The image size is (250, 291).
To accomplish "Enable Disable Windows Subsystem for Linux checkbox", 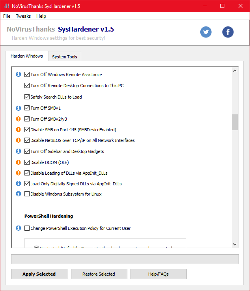I will click(27, 194).
